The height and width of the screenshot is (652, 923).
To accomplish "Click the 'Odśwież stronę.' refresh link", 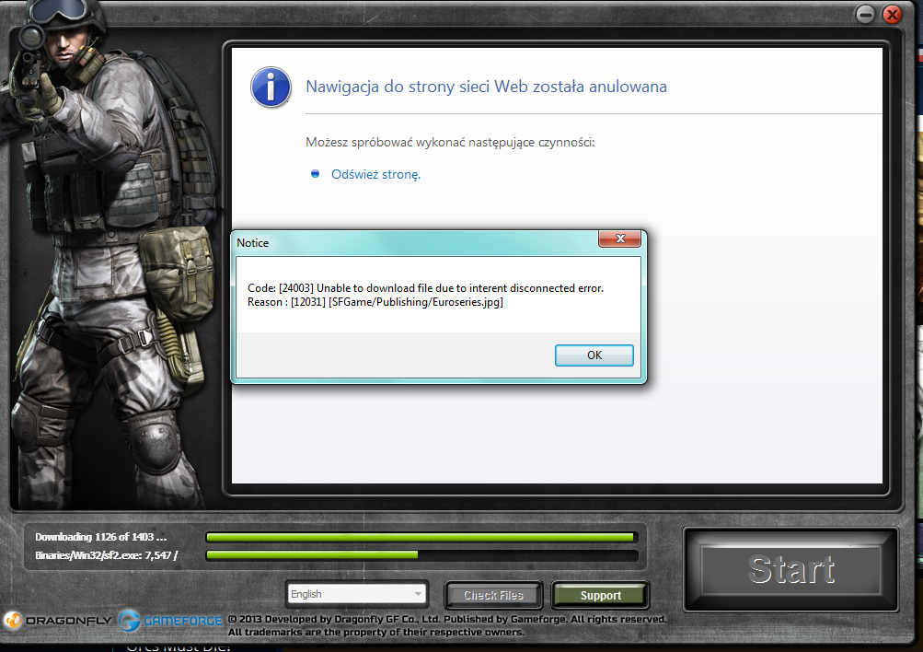I will pyautogui.click(x=375, y=174).
